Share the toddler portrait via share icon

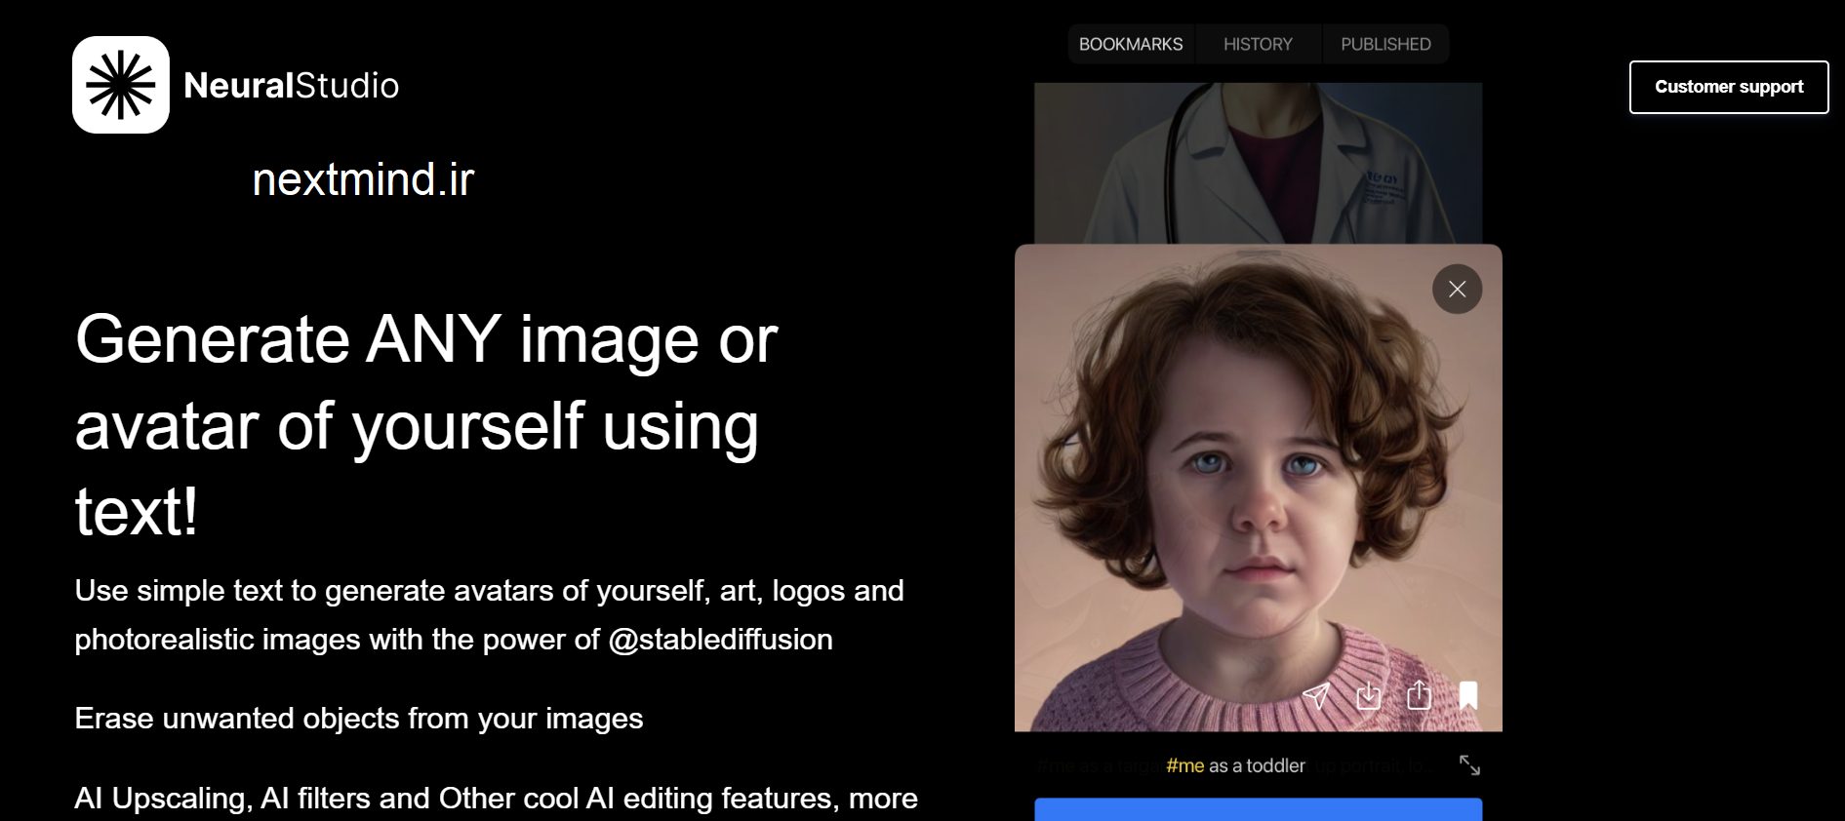pyautogui.click(x=1419, y=694)
